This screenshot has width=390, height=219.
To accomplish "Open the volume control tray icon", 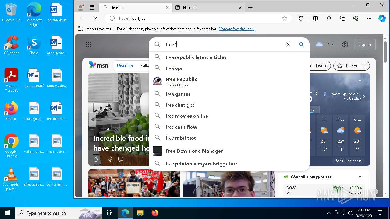I will pyautogui.click(x=351, y=213).
